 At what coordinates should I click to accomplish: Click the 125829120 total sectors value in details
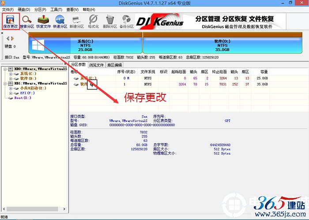point(139,149)
